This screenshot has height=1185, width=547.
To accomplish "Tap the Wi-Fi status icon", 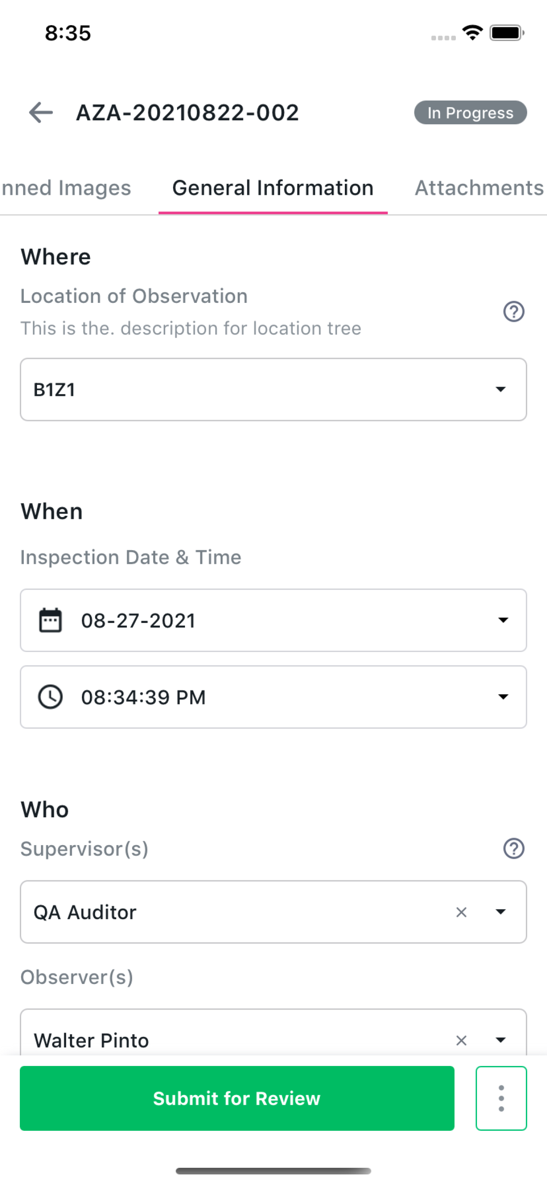I will click(x=472, y=33).
